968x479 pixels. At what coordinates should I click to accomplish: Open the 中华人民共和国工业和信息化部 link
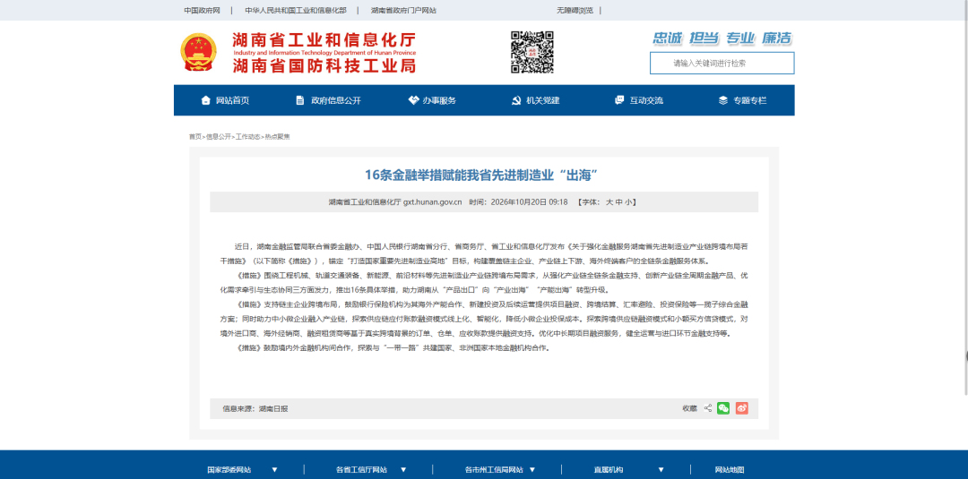pos(296,11)
